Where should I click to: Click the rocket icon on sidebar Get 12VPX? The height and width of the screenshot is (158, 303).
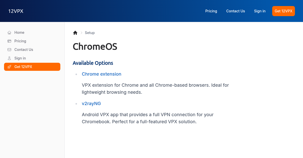[x=9, y=67]
